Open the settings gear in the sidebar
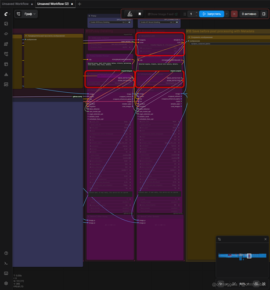The height and width of the screenshot is (290, 270). pyautogui.click(x=6, y=283)
